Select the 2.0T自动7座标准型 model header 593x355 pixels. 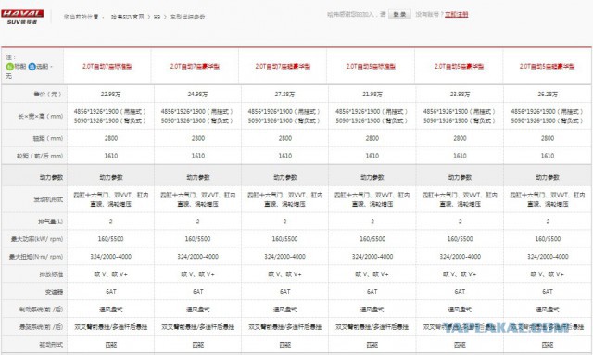click(107, 66)
